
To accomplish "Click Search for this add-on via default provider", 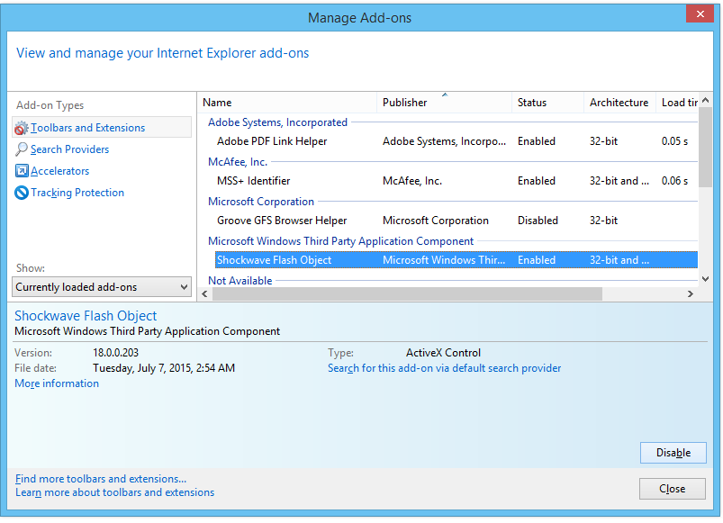I will click(445, 368).
